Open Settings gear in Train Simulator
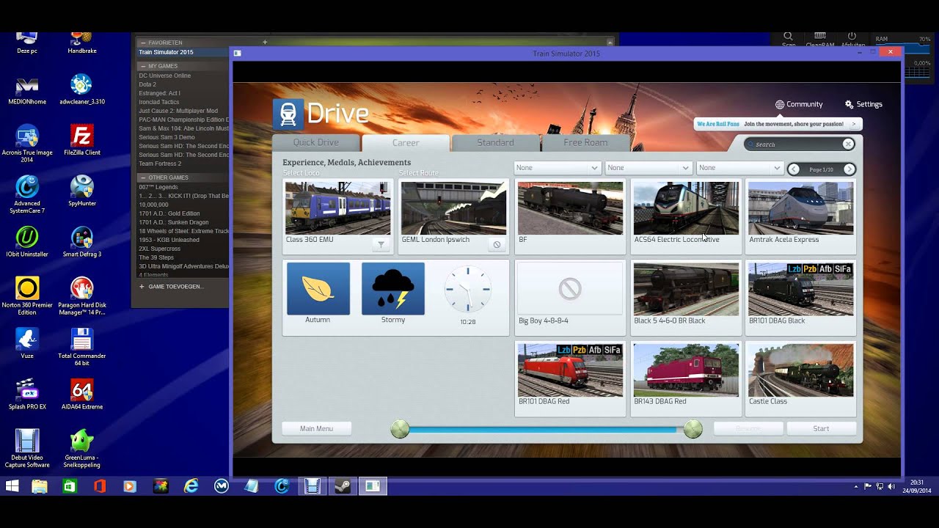Screen dimensions: 939x528 863,104
